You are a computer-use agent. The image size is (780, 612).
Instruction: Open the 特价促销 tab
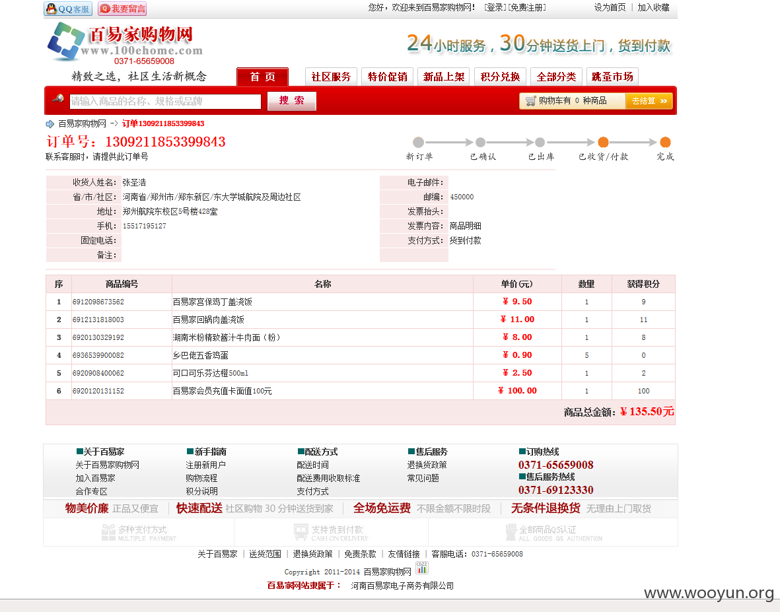coord(387,77)
